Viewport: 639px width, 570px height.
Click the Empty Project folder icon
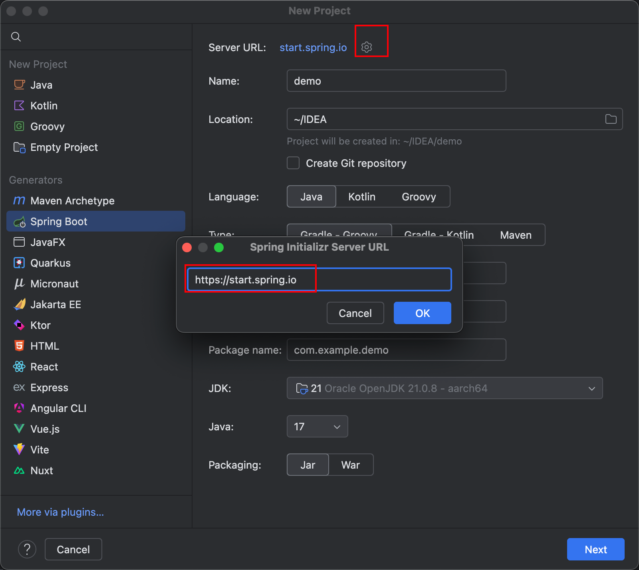click(x=19, y=147)
